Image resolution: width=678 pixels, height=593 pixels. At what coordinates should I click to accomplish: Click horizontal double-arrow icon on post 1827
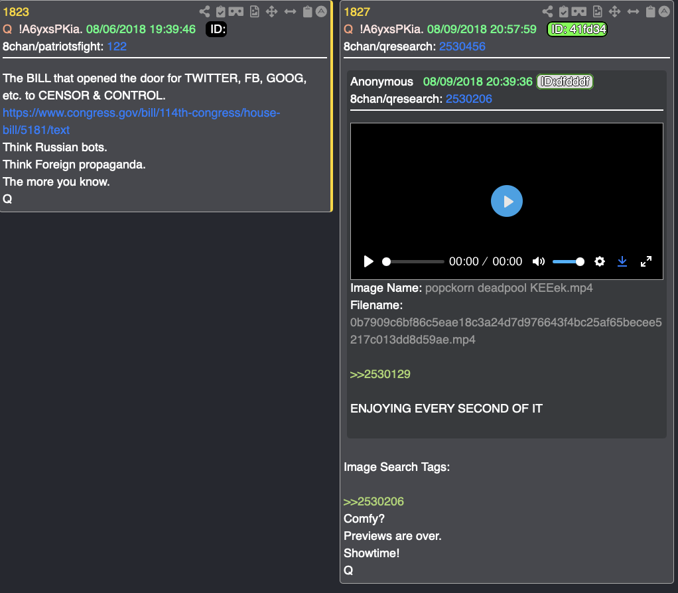point(633,12)
